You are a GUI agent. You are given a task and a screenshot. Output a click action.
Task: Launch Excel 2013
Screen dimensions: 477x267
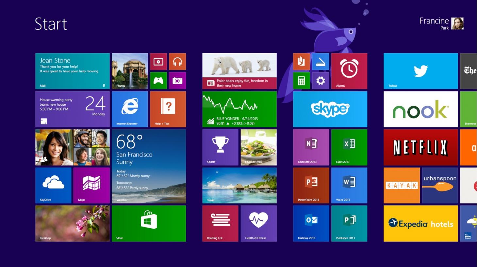point(349,147)
